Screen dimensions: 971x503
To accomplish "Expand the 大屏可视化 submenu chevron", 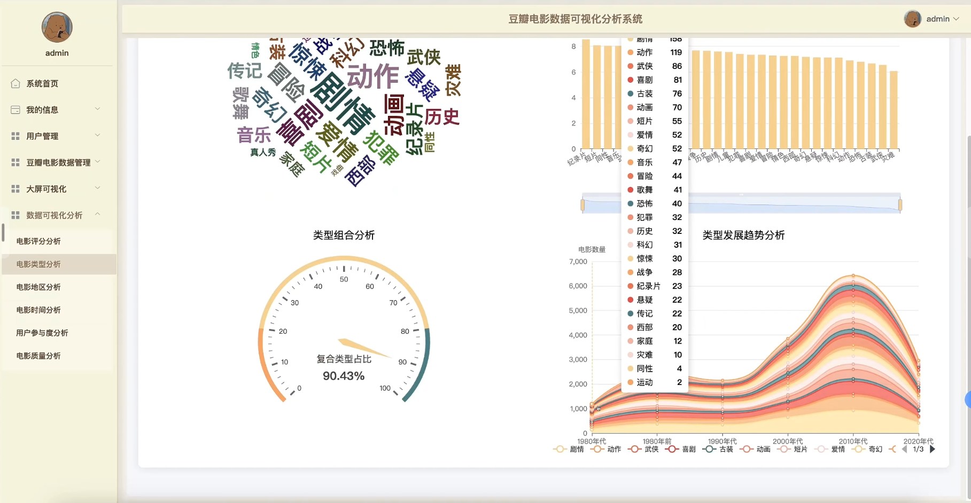I will click(97, 188).
